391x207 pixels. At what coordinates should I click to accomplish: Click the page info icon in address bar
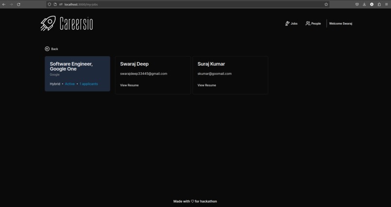coord(55,4)
